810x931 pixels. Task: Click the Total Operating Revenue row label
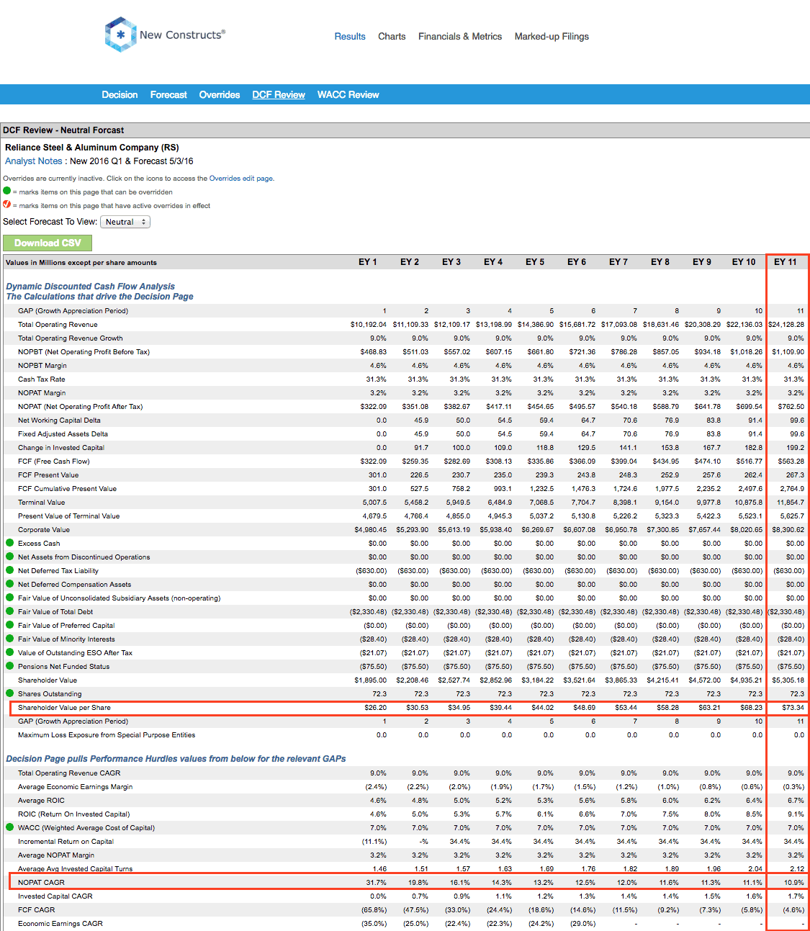pos(58,324)
